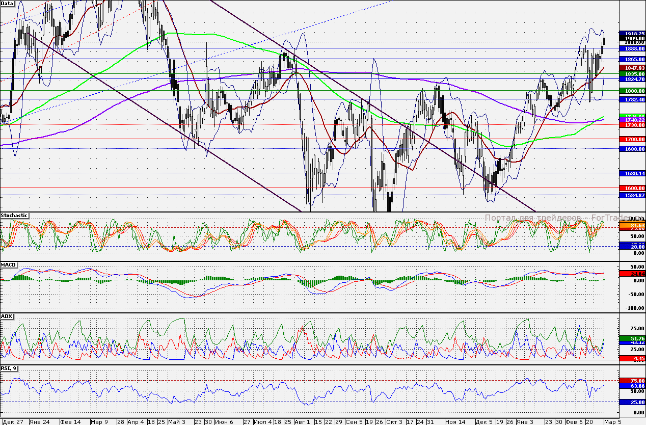646x425 pixels.
Task: Select the Stochastic indicator panel label
Action: [14, 216]
